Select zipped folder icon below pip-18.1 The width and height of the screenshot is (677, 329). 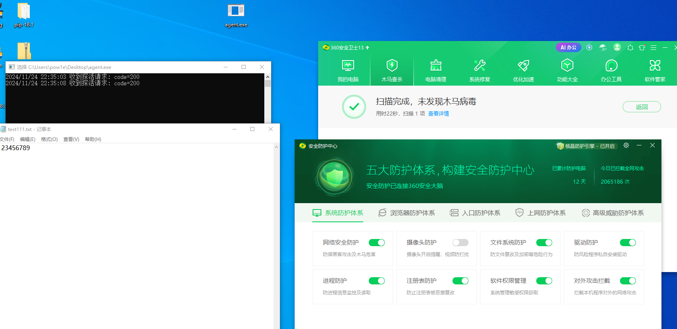point(24,51)
